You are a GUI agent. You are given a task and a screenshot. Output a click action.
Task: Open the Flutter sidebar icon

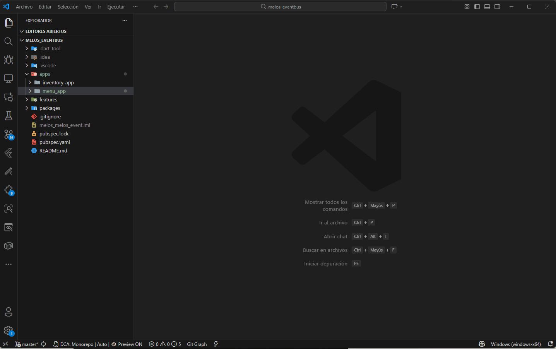[9, 153]
